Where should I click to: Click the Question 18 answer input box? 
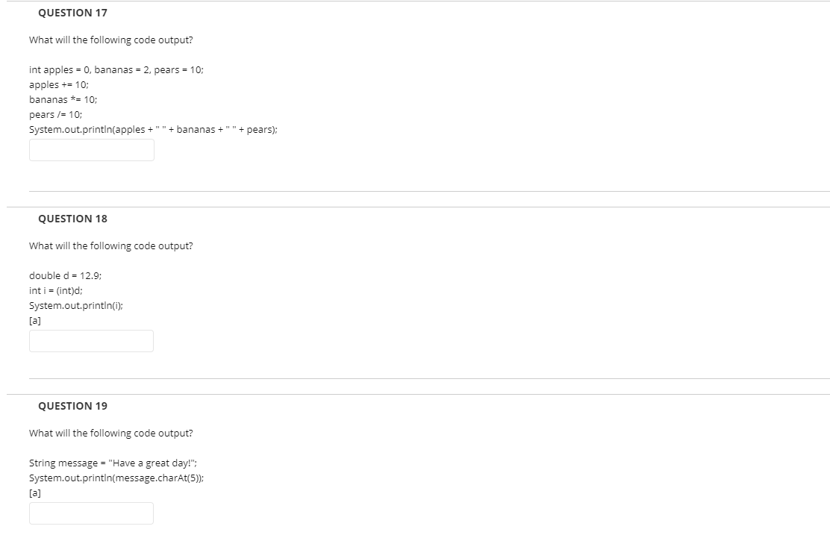(92, 341)
